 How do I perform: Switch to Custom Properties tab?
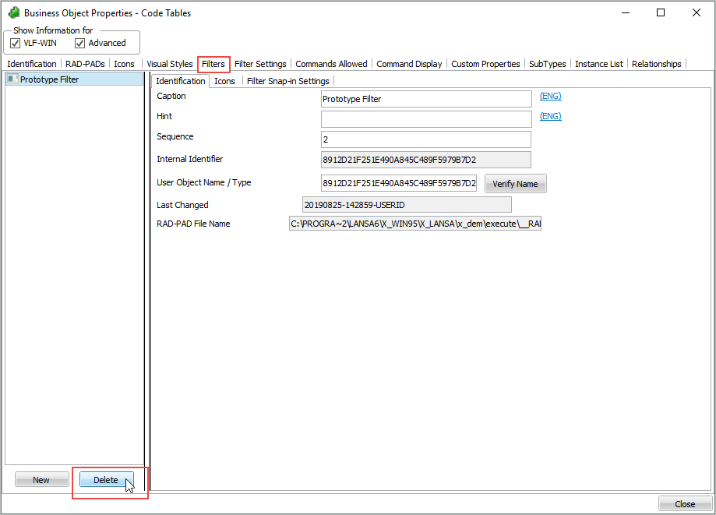tap(485, 64)
